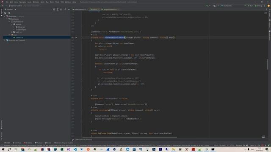This screenshot has width=271, height=152.
Task: Expand Scratches and Consoles node
Action: click(x=5, y=40)
